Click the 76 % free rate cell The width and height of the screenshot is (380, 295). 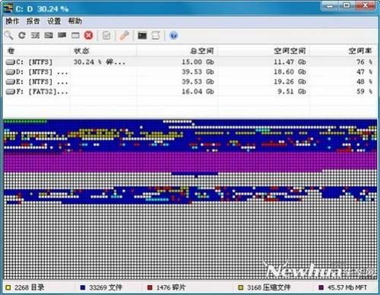pyautogui.click(x=364, y=62)
